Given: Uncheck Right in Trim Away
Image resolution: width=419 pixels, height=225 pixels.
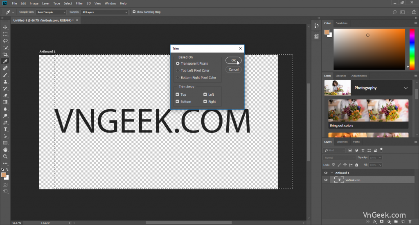Looking at the screenshot, I should 205,101.
